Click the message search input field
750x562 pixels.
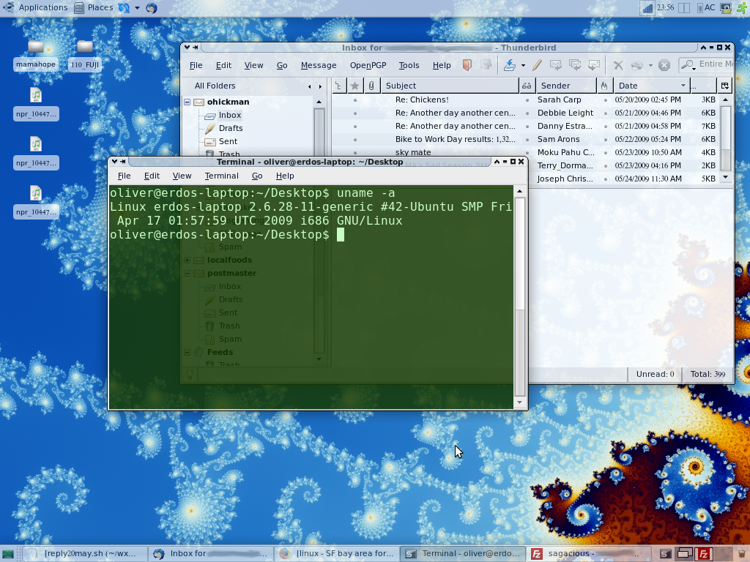point(714,64)
